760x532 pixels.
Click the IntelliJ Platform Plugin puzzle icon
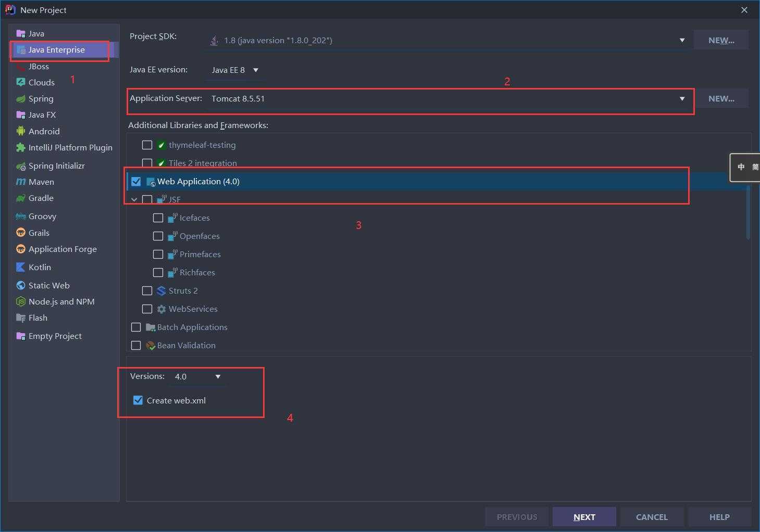pos(21,147)
